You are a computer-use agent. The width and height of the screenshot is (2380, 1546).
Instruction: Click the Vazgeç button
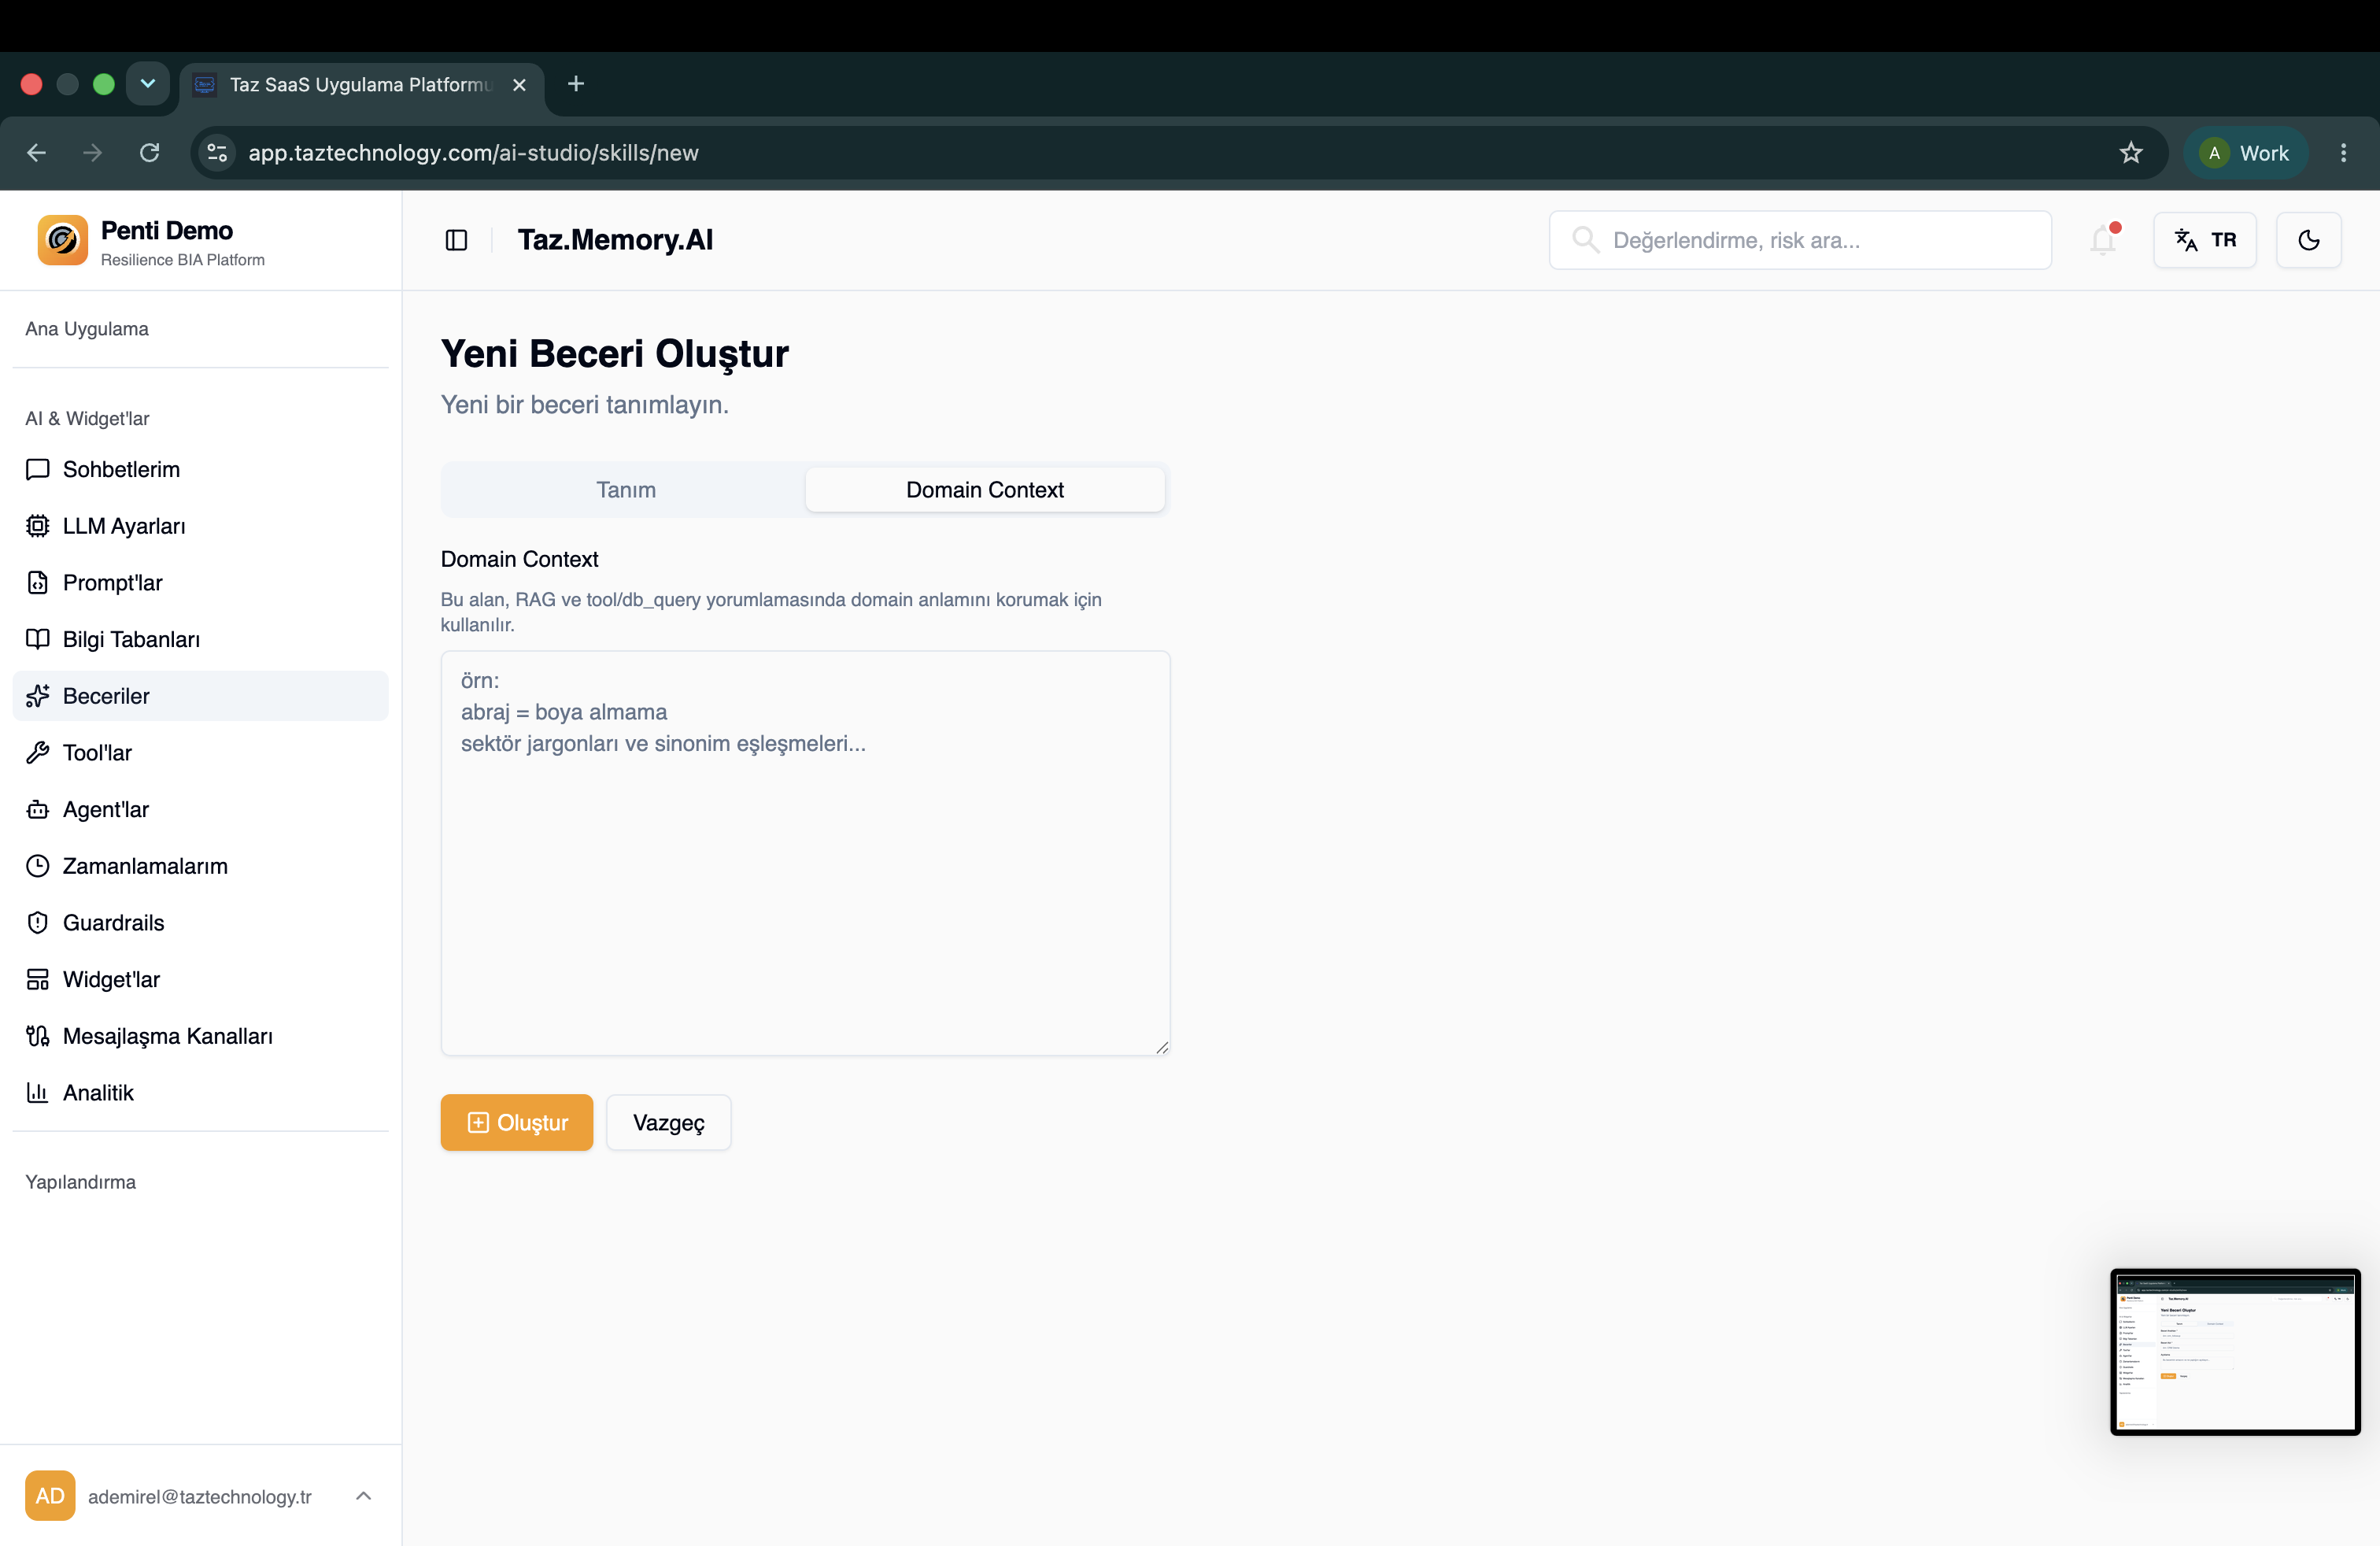click(x=669, y=1122)
